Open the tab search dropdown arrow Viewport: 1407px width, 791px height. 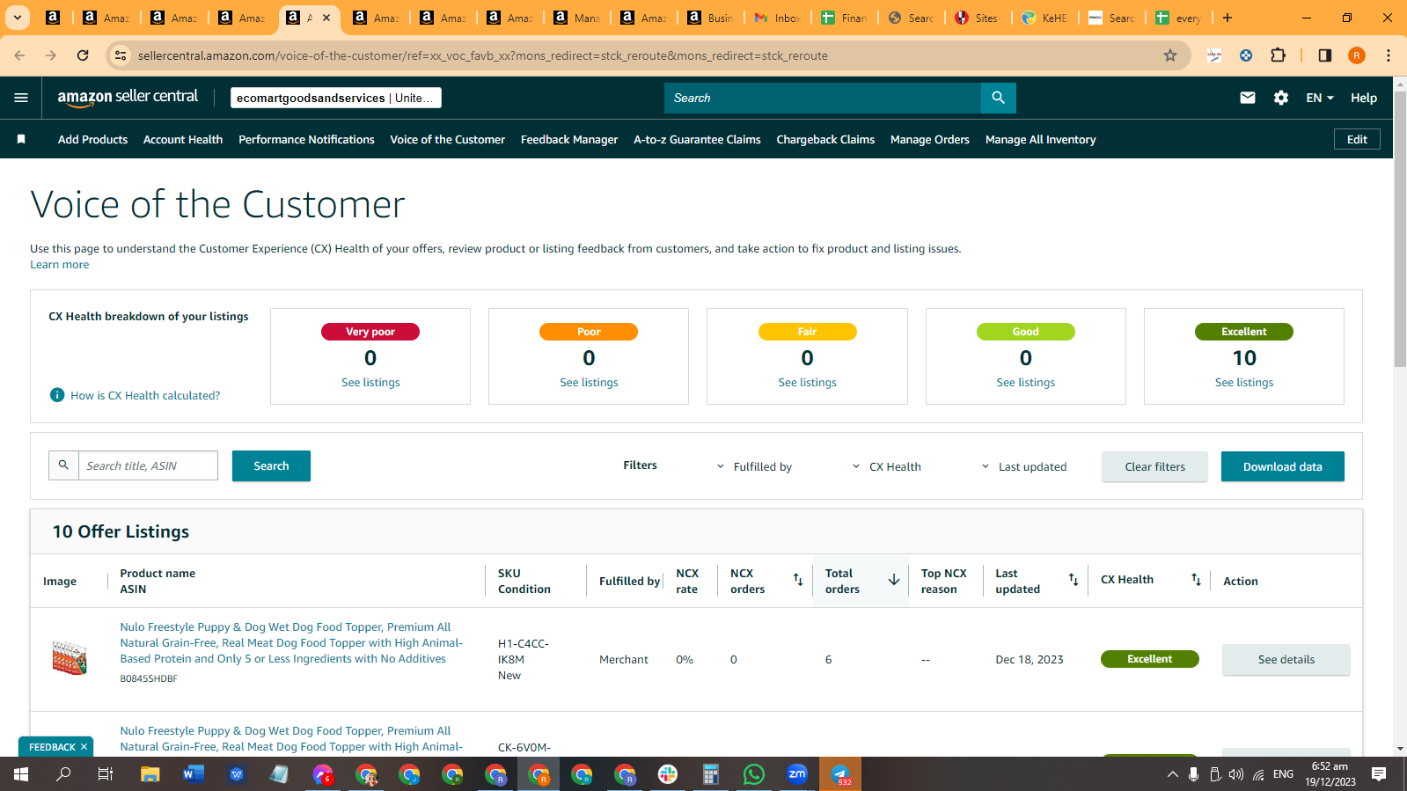[x=17, y=18]
